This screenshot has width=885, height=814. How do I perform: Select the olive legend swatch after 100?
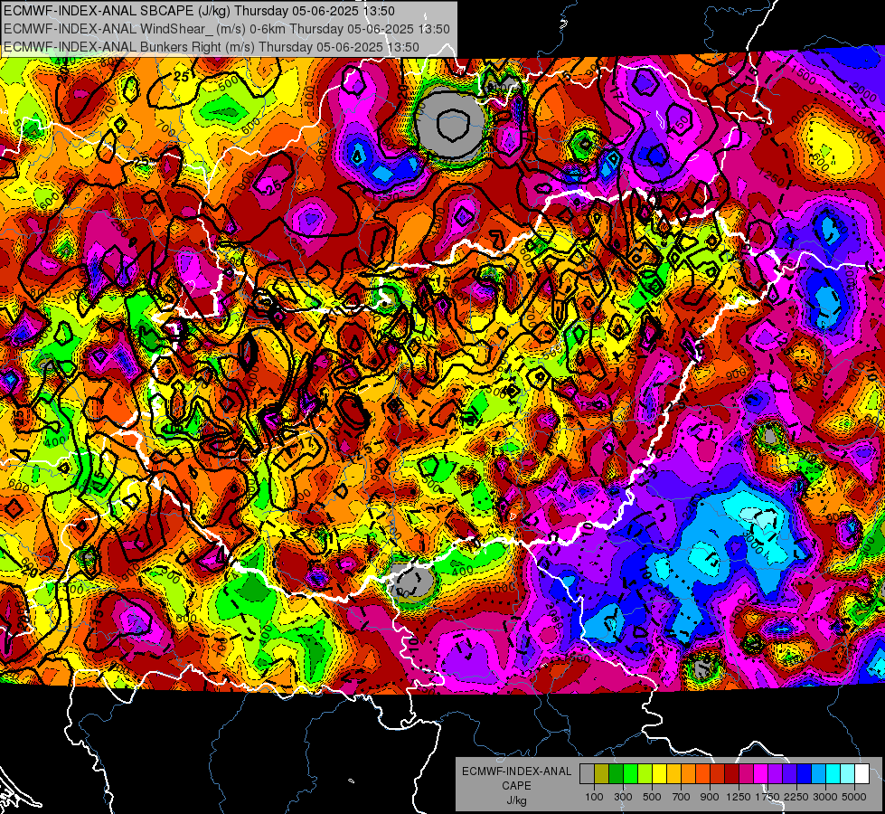pos(602,774)
